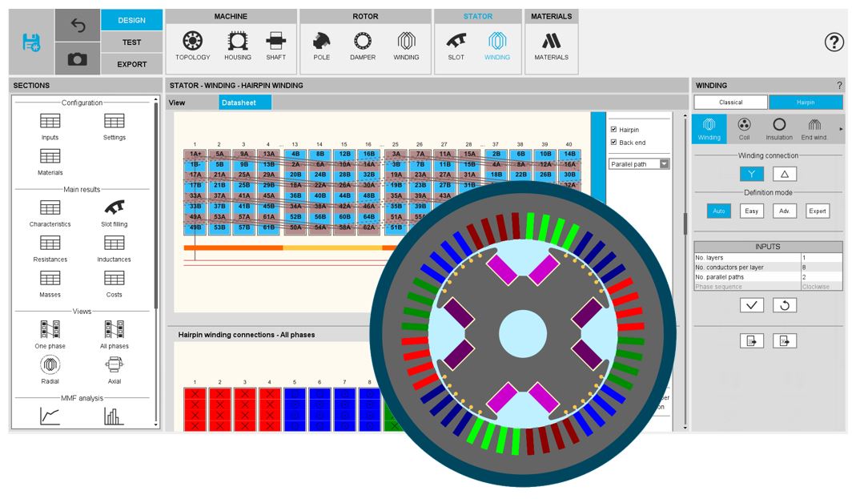The image size is (864, 499).
Task: Expand more winding tabs with right arrow
Action: (x=840, y=128)
